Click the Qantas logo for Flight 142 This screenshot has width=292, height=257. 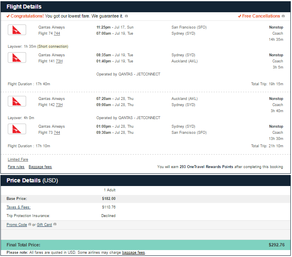point(17,101)
